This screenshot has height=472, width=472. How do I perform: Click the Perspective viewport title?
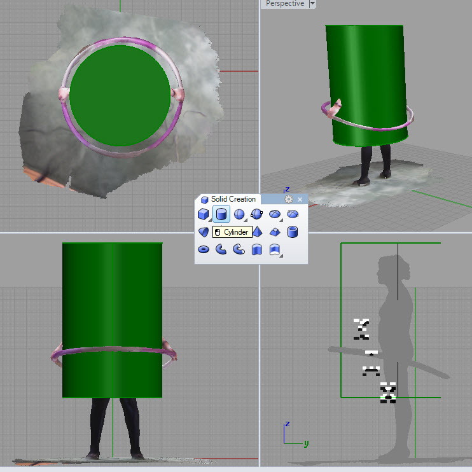[x=285, y=3]
